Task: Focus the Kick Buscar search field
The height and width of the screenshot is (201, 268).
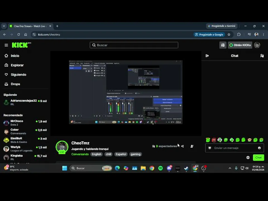Action: pyautogui.click(x=134, y=45)
